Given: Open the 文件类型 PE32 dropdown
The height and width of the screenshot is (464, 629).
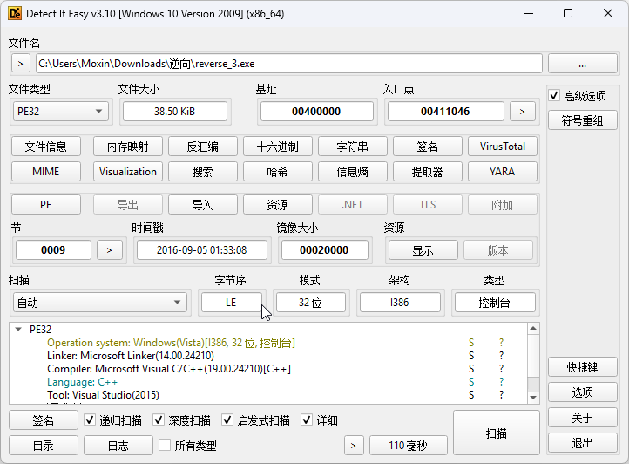Looking at the screenshot, I should [60, 112].
